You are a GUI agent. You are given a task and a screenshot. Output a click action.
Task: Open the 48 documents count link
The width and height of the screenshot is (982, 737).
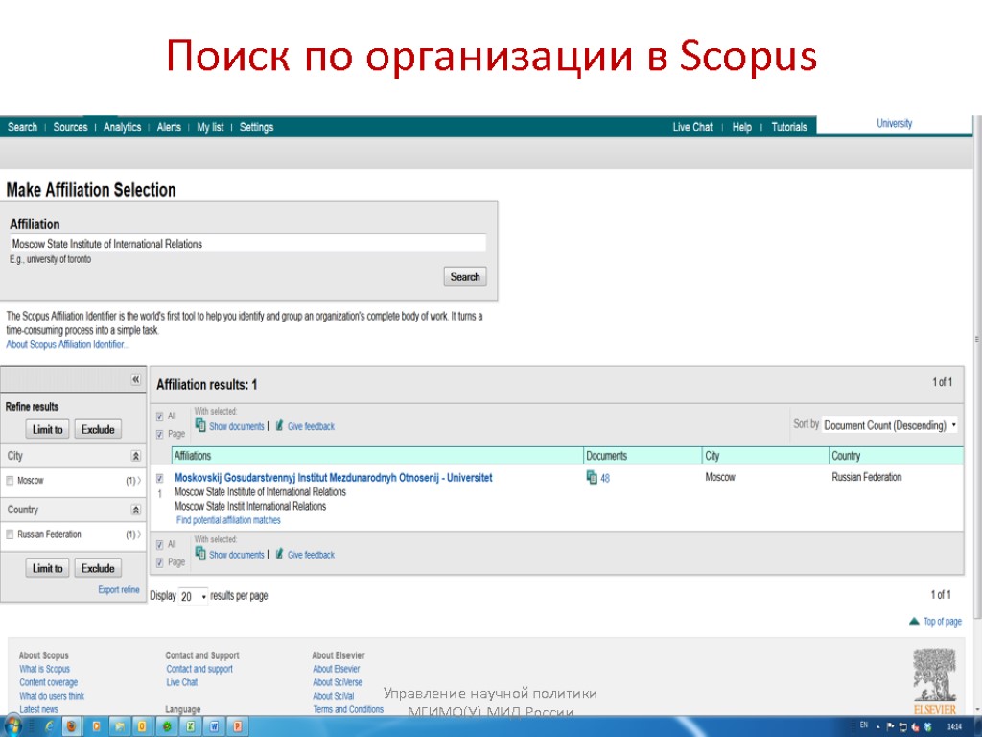tap(605, 478)
